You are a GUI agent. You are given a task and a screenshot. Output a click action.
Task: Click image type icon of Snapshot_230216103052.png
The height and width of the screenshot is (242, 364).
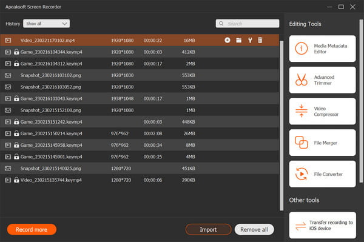click(x=8, y=87)
